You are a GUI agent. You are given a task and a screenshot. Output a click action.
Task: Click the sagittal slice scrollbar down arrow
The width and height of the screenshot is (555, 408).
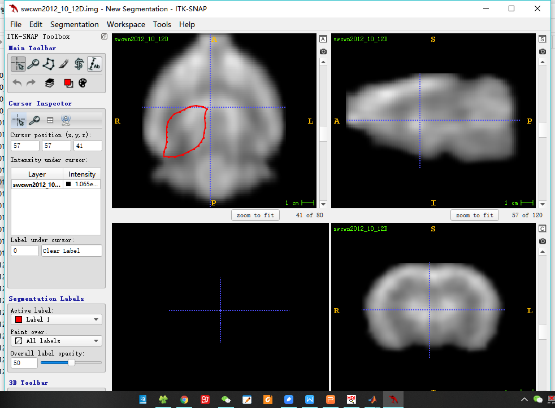542,204
